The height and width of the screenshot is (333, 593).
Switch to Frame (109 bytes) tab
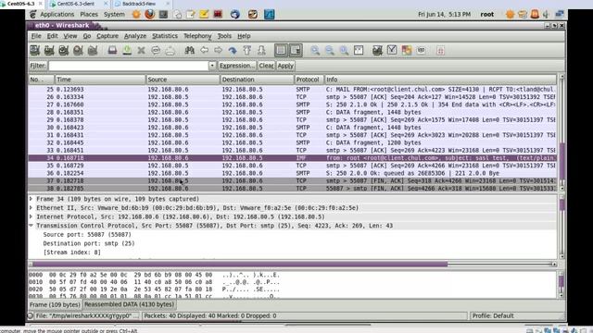pos(55,304)
